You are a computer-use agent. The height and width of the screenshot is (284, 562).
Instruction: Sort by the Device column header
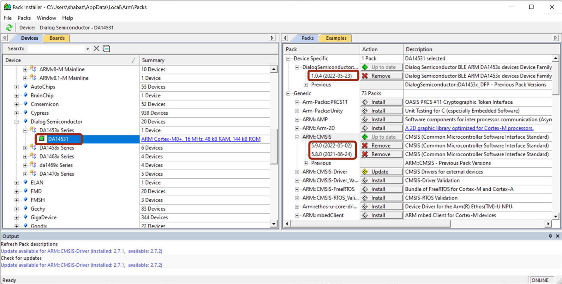(x=71, y=60)
